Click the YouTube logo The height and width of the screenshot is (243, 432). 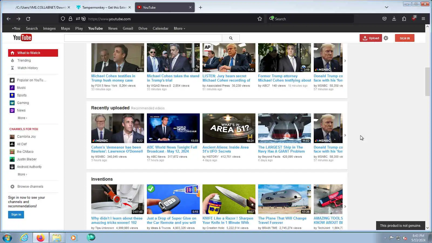pyautogui.click(x=22, y=38)
